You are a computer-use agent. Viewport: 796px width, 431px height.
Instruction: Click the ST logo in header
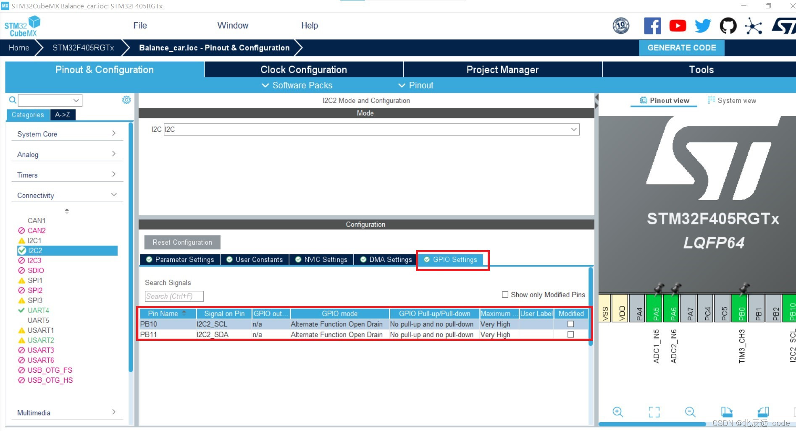[x=784, y=26]
